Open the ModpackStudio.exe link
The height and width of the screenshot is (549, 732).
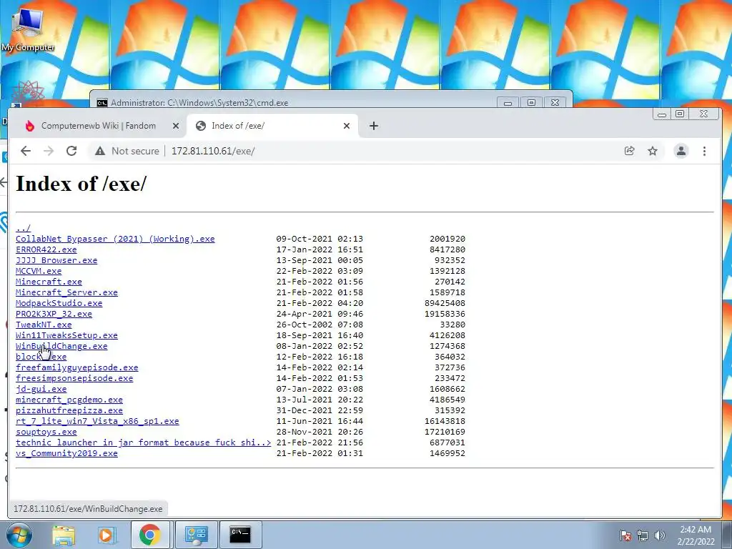(x=59, y=303)
